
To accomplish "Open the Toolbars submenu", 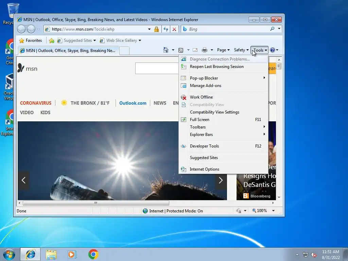I will pyautogui.click(x=224, y=127).
